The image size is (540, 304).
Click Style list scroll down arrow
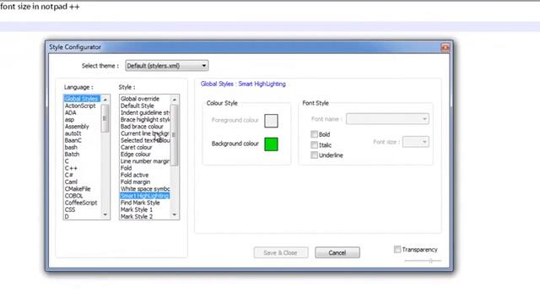pos(175,214)
